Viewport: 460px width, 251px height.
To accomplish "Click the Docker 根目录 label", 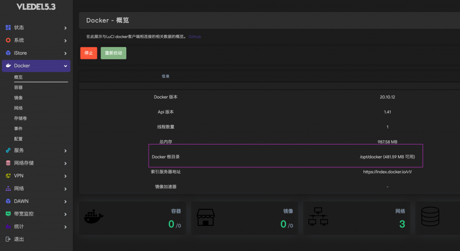I will 166,157.
